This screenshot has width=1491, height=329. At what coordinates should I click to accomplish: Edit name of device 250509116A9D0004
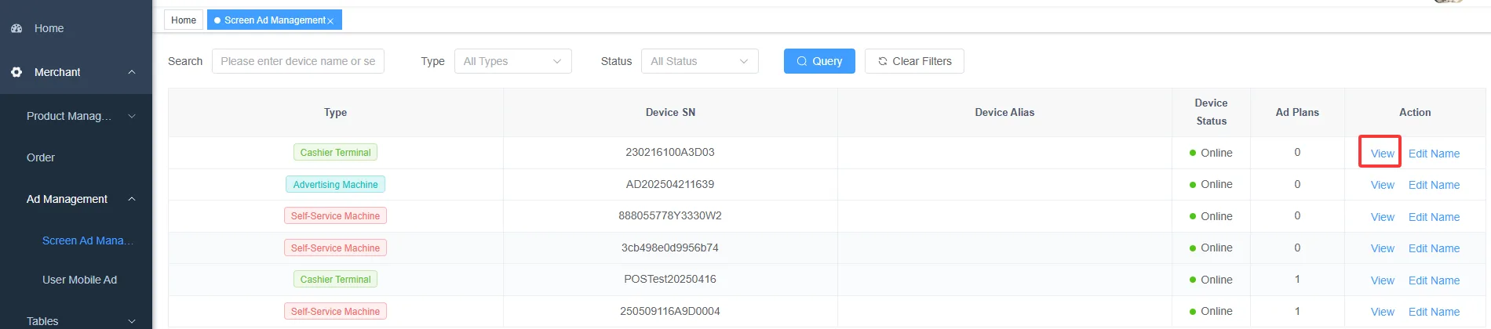click(1434, 312)
